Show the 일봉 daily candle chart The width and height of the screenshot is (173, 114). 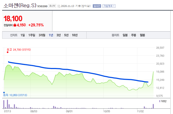[x=125, y=35]
